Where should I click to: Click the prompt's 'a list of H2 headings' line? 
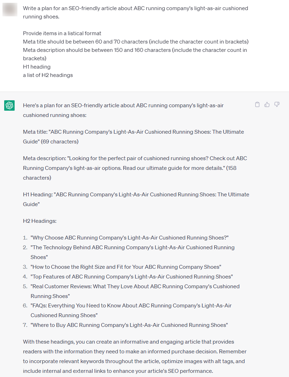pyautogui.click(x=48, y=75)
